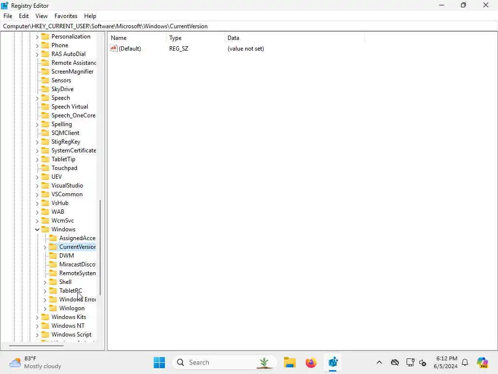Image resolution: width=498 pixels, height=374 pixels.
Task: Click the Sensors folder icon
Action: (x=45, y=80)
